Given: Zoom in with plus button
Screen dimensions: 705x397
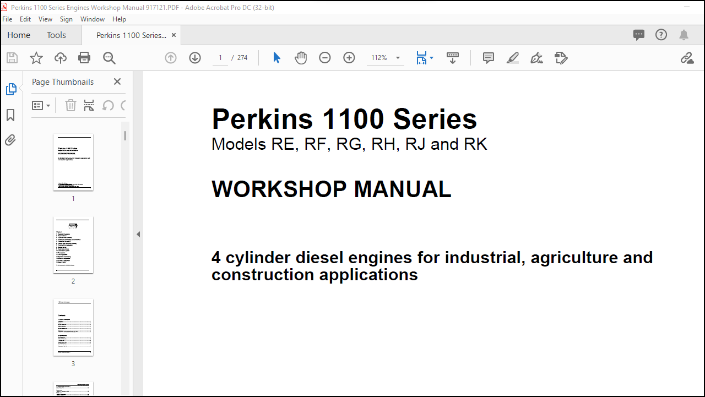Looking at the screenshot, I should click(x=349, y=58).
